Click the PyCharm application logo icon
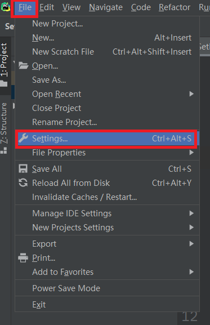The width and height of the screenshot is (210, 325). pyautogui.click(x=6, y=7)
